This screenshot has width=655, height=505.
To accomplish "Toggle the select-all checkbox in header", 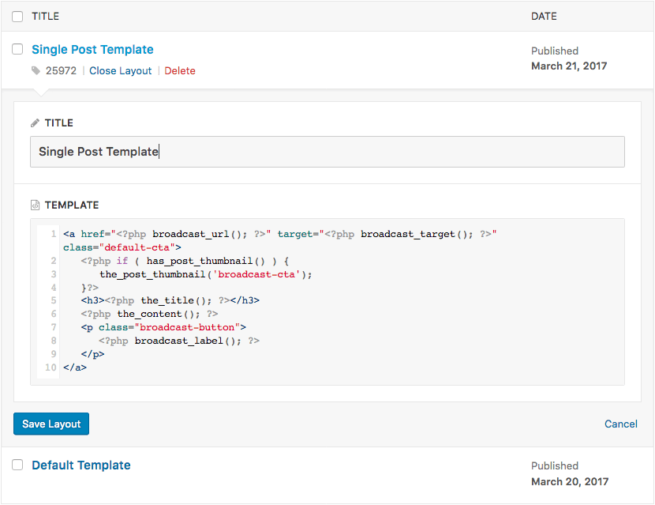I will tap(17, 17).
